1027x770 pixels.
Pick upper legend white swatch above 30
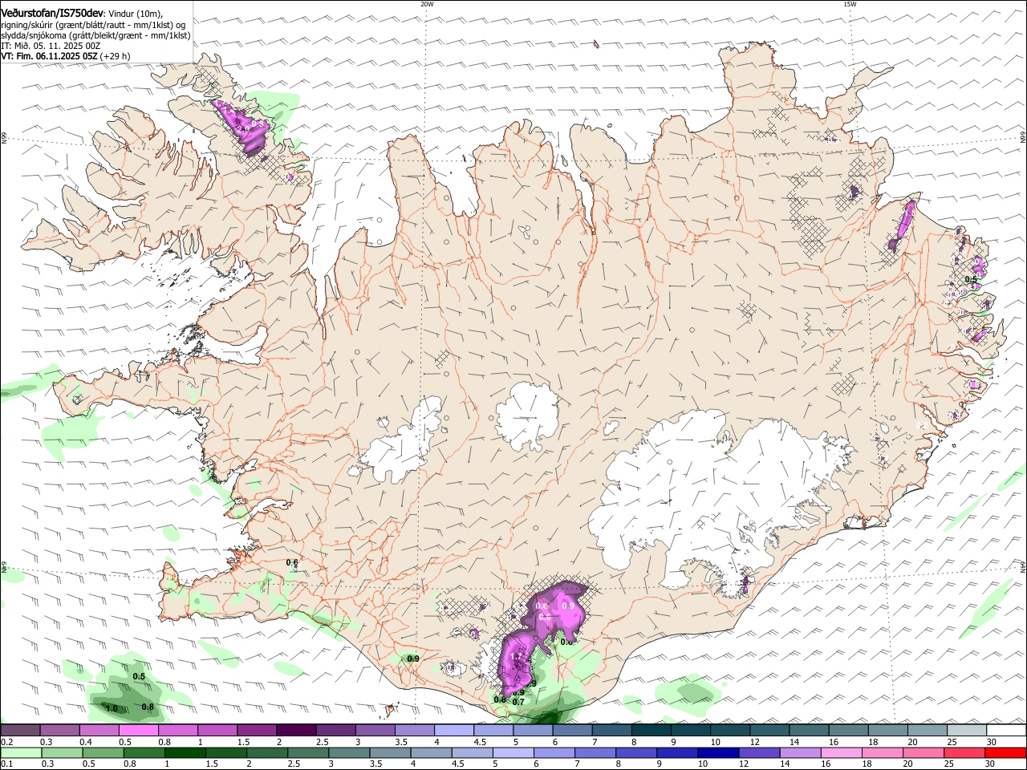(1005, 730)
